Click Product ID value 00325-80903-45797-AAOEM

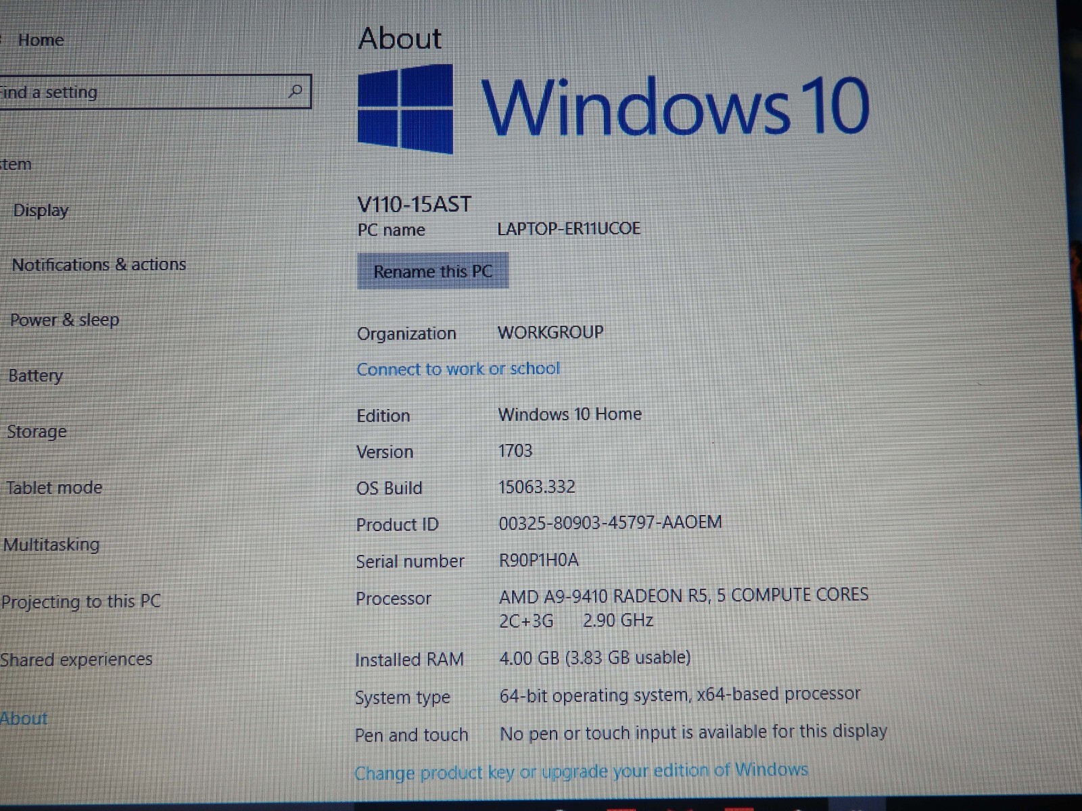coord(611,522)
